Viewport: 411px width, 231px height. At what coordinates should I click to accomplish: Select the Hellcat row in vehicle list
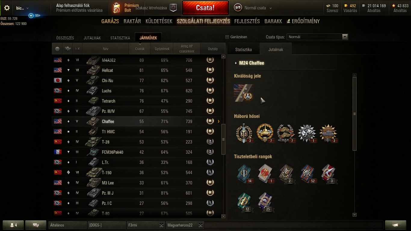click(x=136, y=70)
